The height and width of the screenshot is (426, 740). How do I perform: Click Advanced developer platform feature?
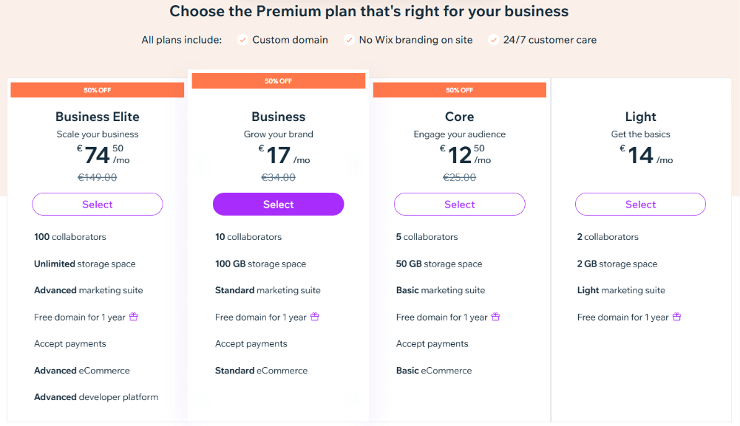96,397
